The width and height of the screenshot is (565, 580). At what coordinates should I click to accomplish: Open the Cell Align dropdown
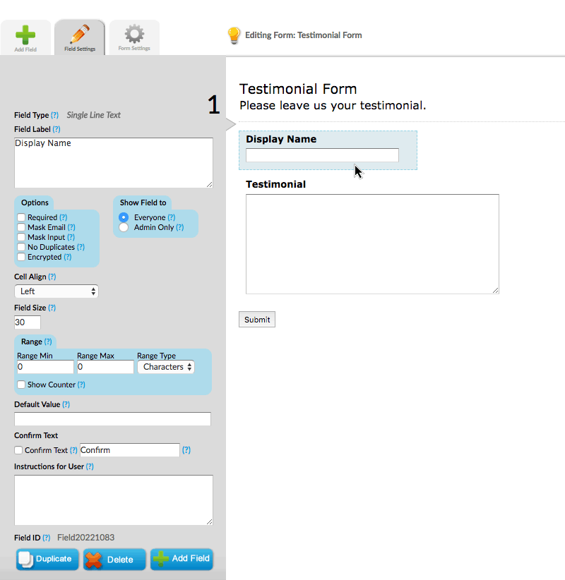coord(56,291)
